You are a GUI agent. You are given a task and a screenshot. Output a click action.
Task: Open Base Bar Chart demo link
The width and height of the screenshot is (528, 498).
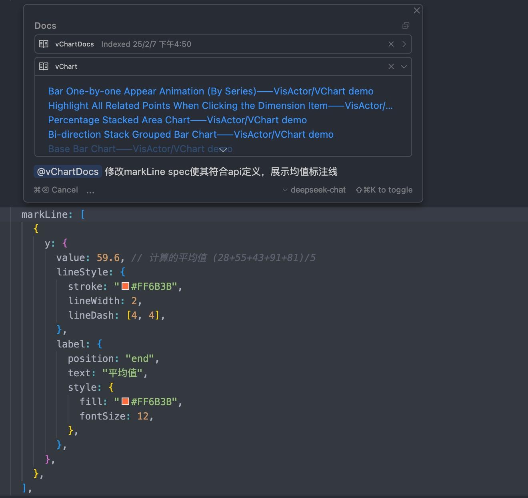click(x=140, y=149)
